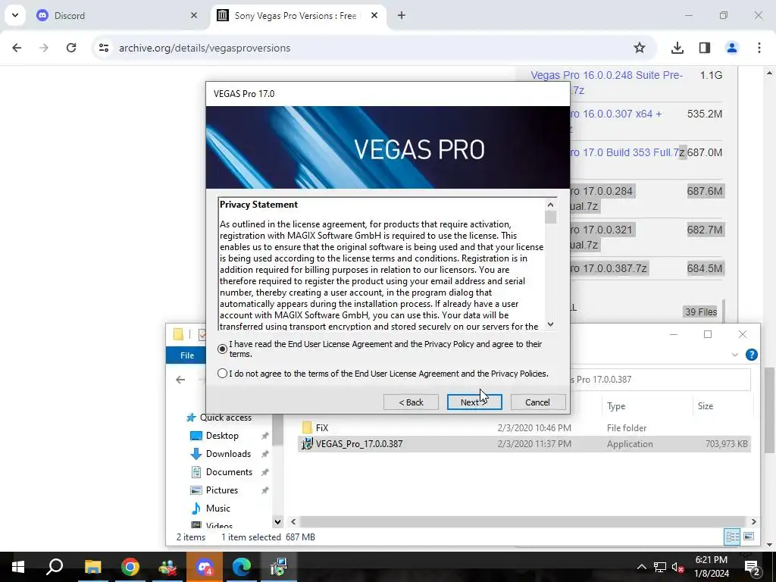
Task: Open the Chrome profile icon
Action: pyautogui.click(x=732, y=48)
